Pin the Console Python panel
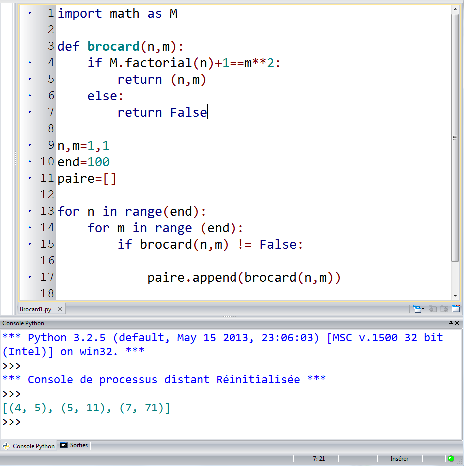The width and height of the screenshot is (464, 466). (x=451, y=323)
